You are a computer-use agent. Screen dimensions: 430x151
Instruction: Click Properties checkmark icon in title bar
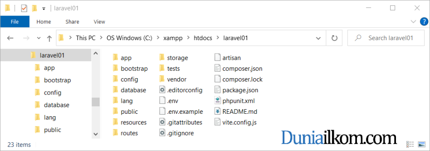click(x=24, y=8)
